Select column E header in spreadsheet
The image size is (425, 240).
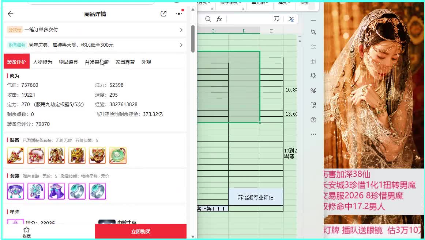click(x=271, y=31)
